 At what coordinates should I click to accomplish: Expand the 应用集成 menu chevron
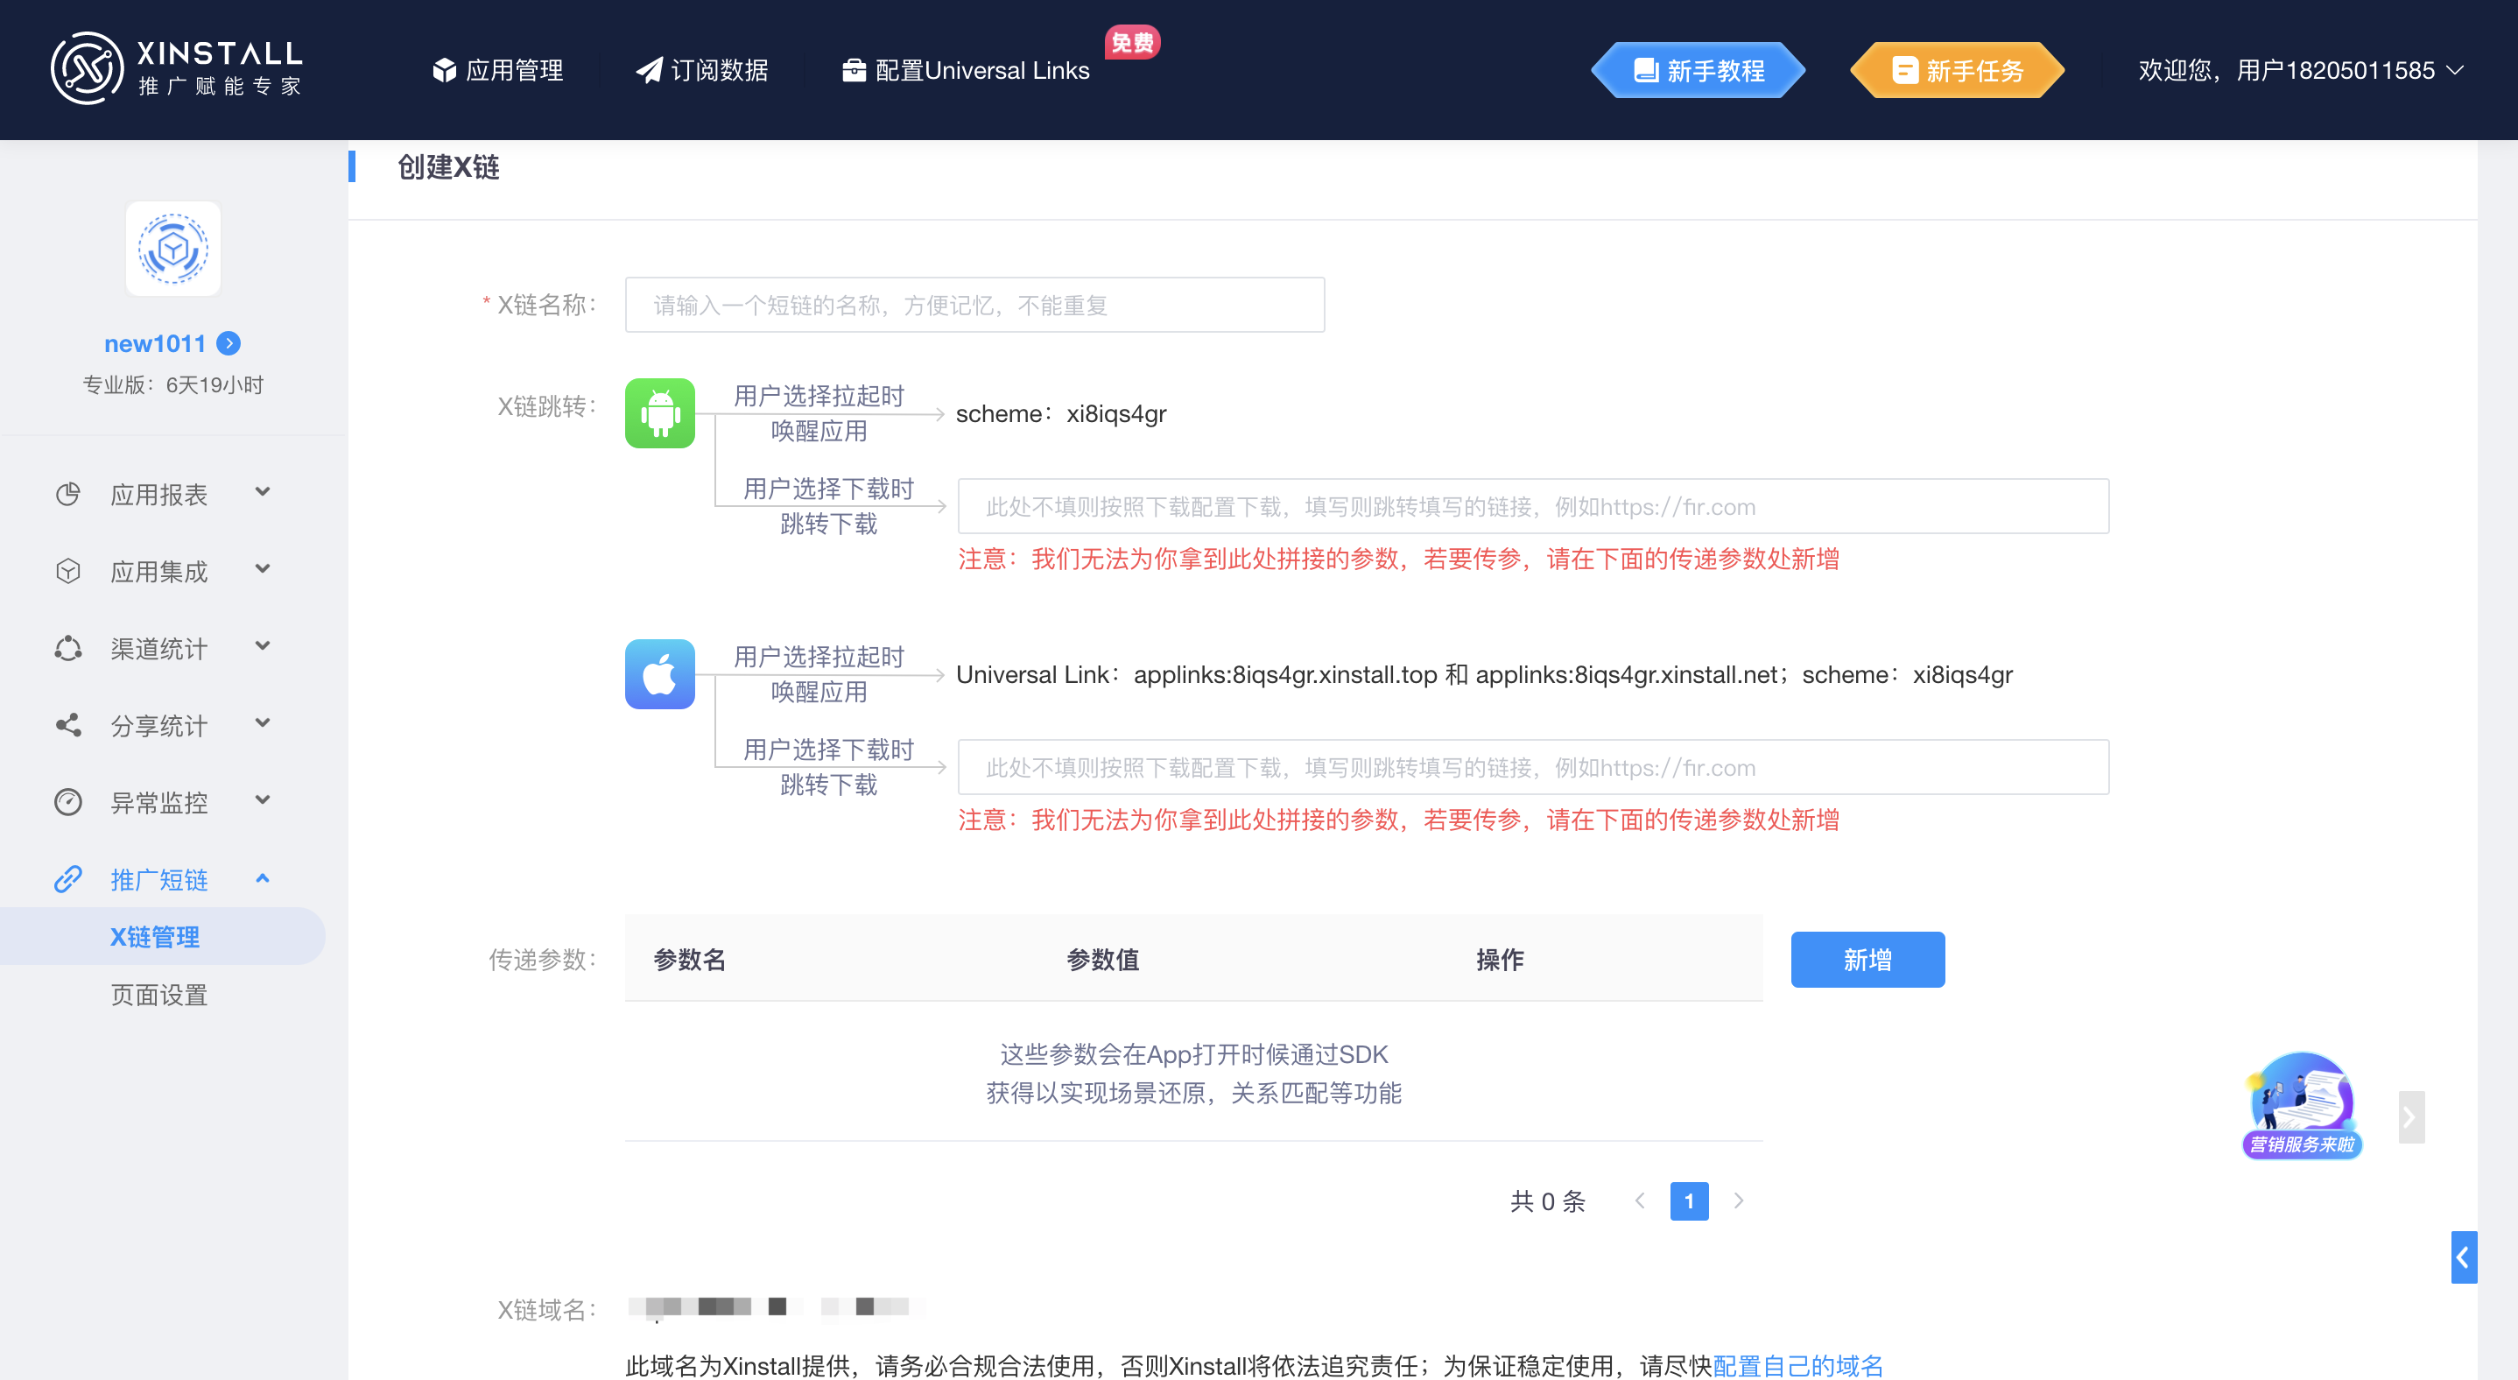click(262, 569)
